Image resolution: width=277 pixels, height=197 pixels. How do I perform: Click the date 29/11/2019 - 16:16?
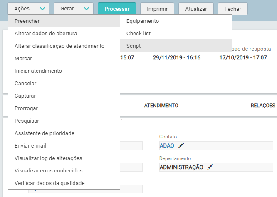pos(177,57)
